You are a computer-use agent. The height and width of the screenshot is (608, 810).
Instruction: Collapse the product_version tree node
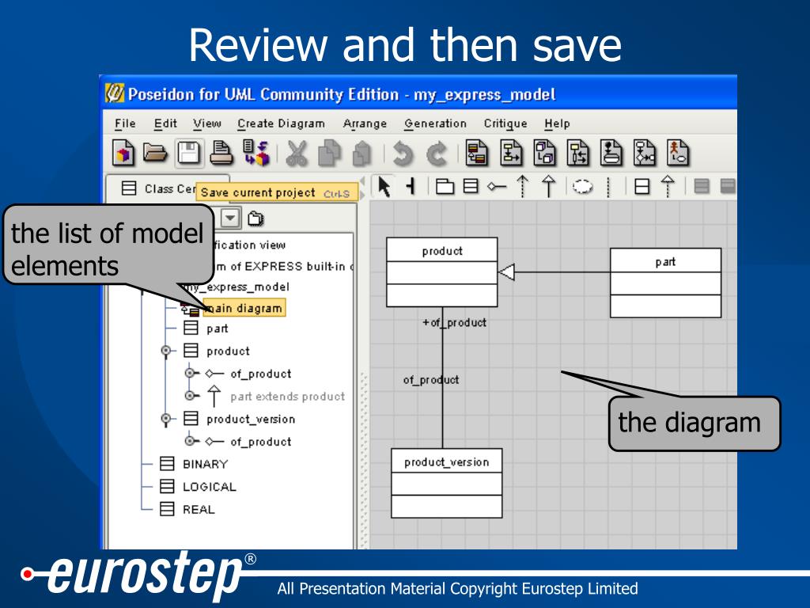click(x=166, y=419)
